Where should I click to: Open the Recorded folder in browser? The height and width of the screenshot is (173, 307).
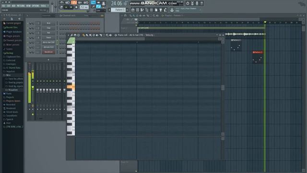tap(11, 105)
